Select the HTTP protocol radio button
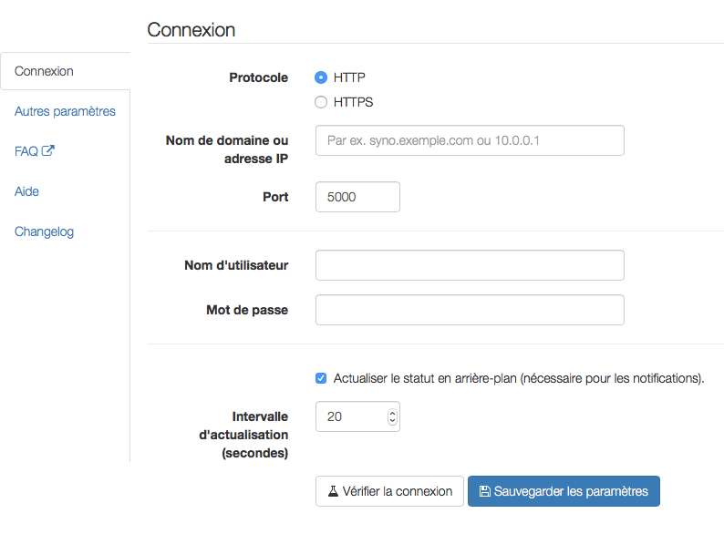 (321, 77)
